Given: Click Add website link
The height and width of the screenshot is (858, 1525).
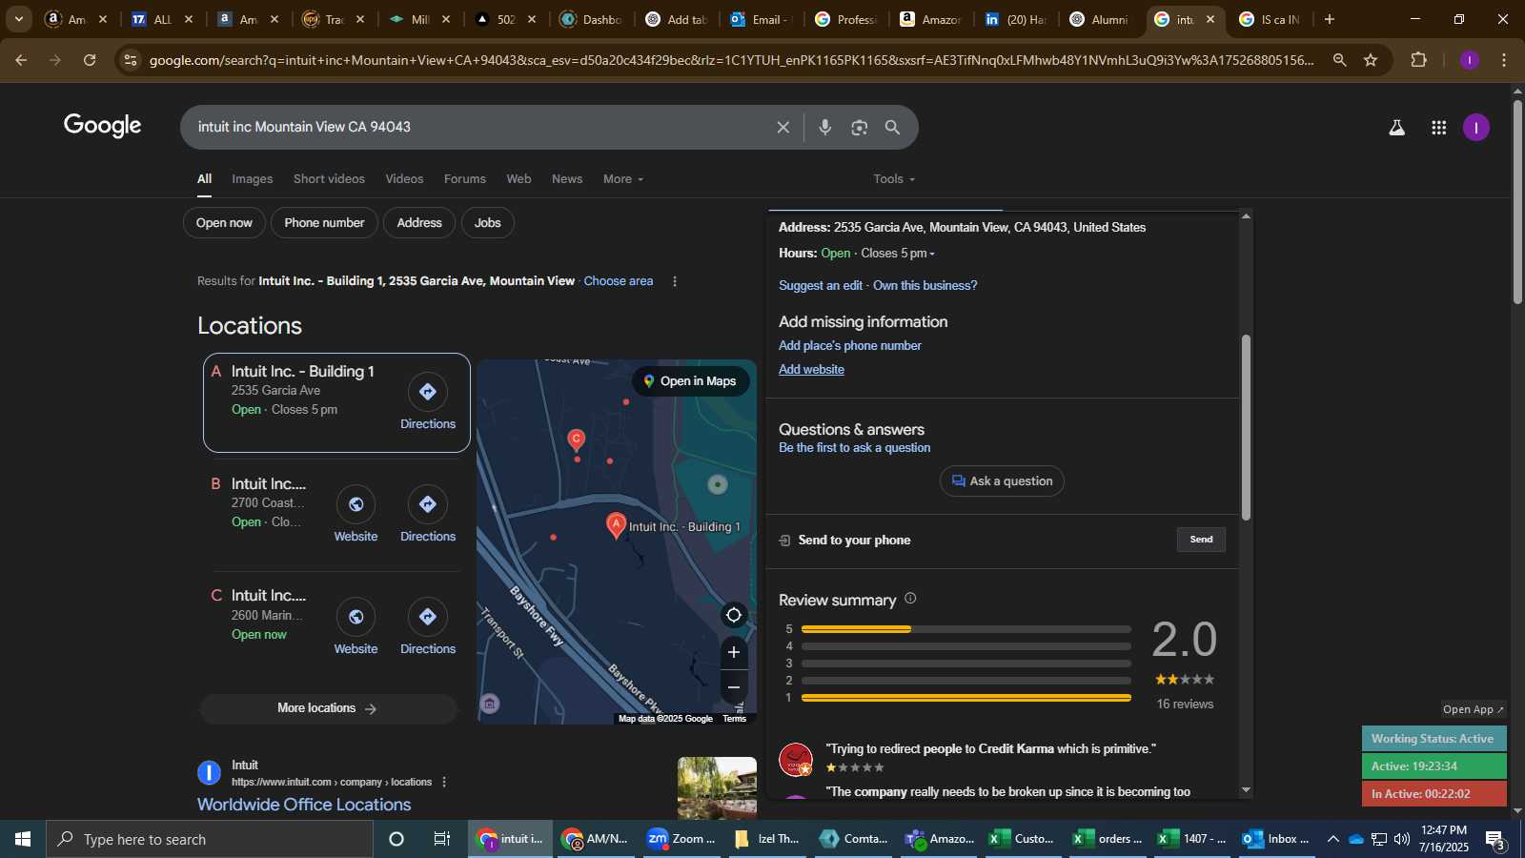Looking at the screenshot, I should click(811, 370).
